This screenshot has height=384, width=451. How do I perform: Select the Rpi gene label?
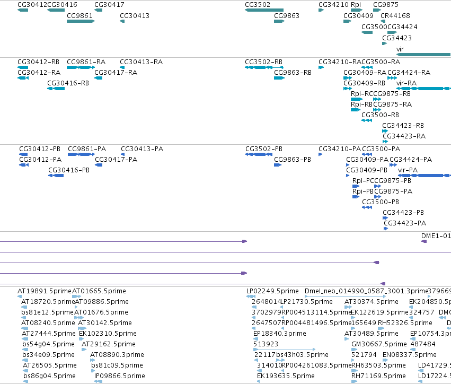tap(356, 5)
